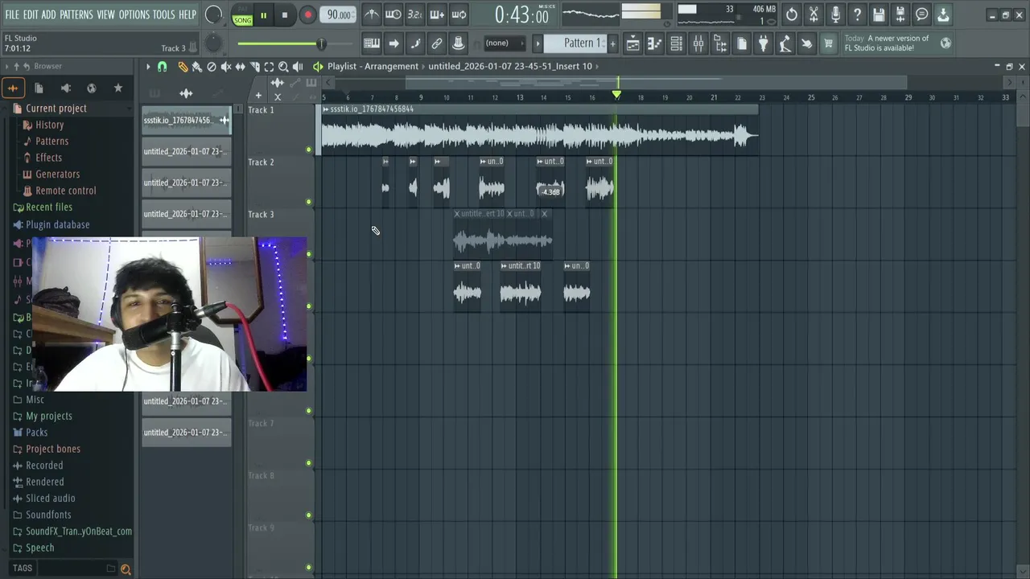The image size is (1030, 579).
Task: Toggle the recording countdown
Action: click(x=414, y=14)
